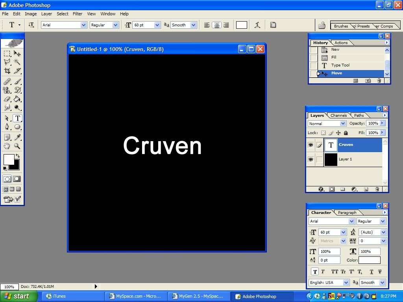Image resolution: width=403 pixels, height=302 pixels.
Task: Select the Dodge tool
Action: [x=17, y=107]
